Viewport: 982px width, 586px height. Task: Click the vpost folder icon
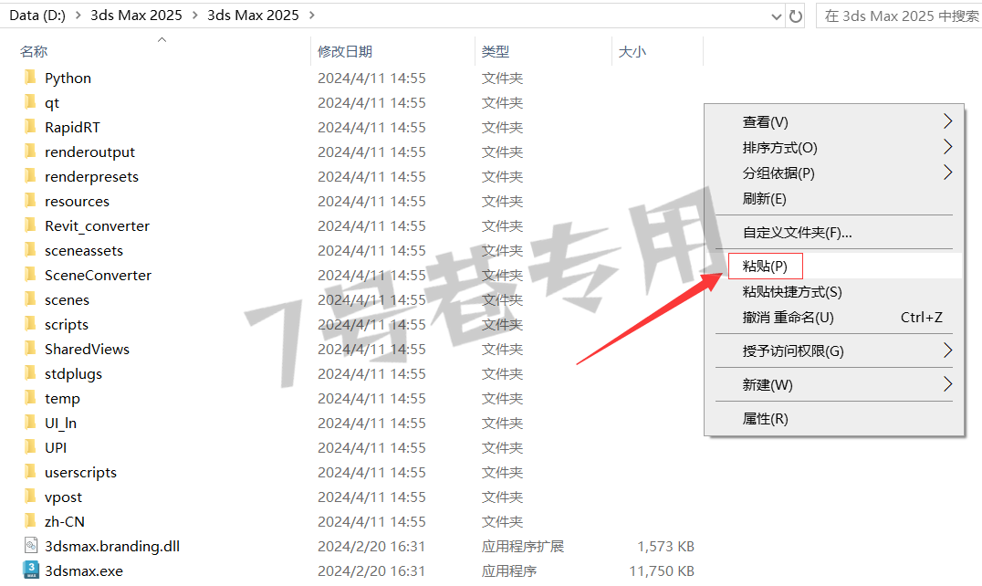click(x=30, y=497)
